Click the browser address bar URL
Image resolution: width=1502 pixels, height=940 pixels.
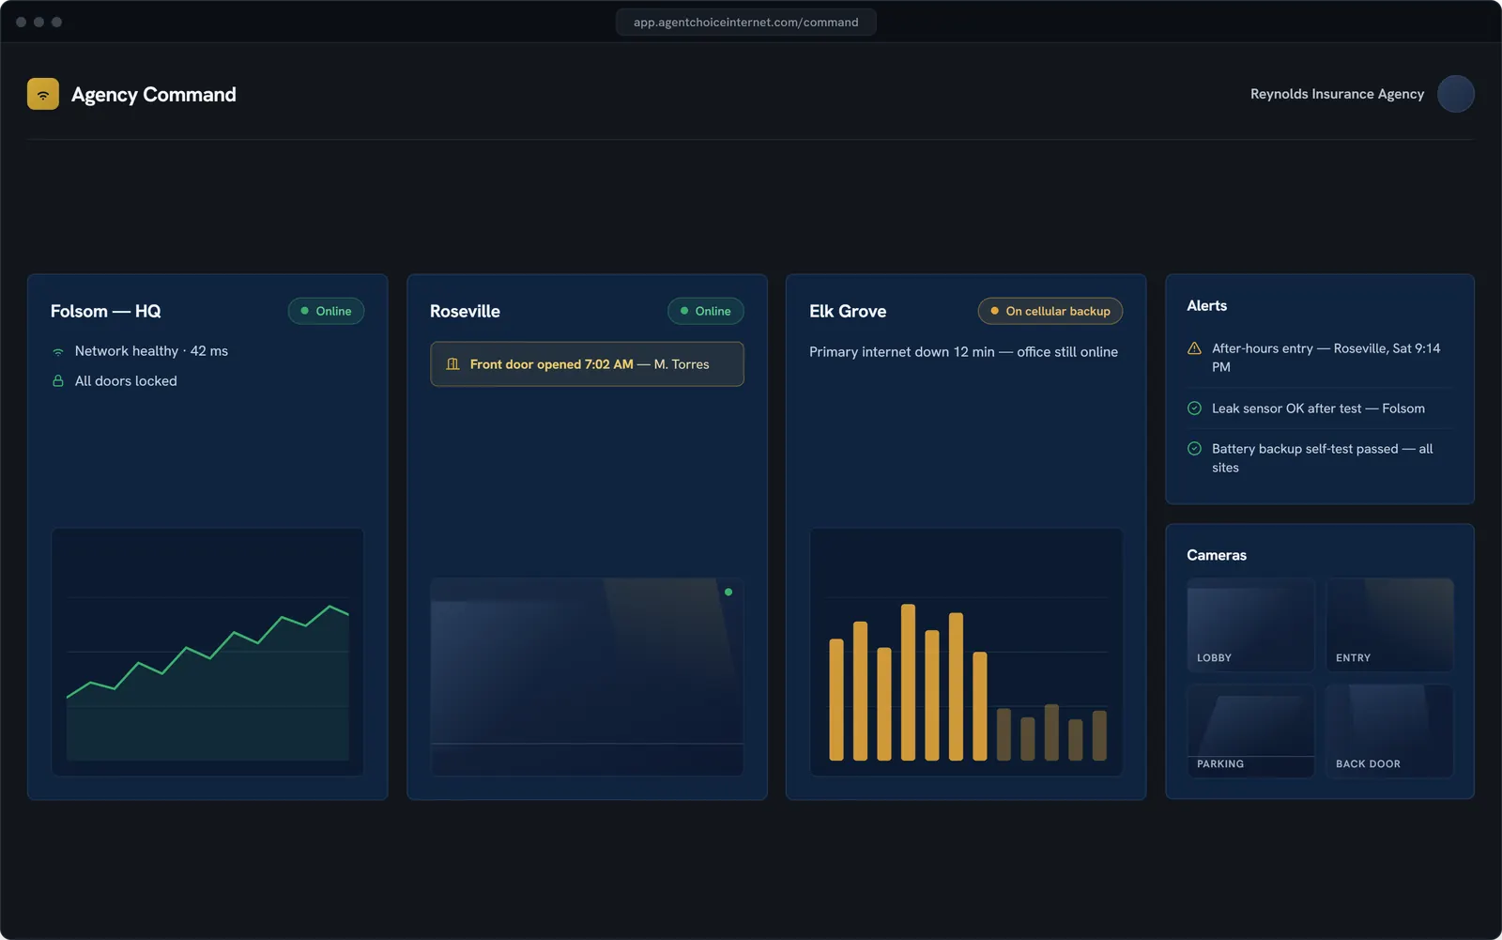point(745,22)
